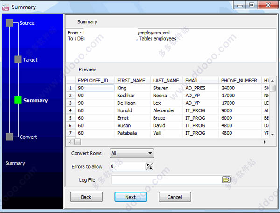Go to the Convert wizard step
Screen dimensions: 280x213
point(28,137)
